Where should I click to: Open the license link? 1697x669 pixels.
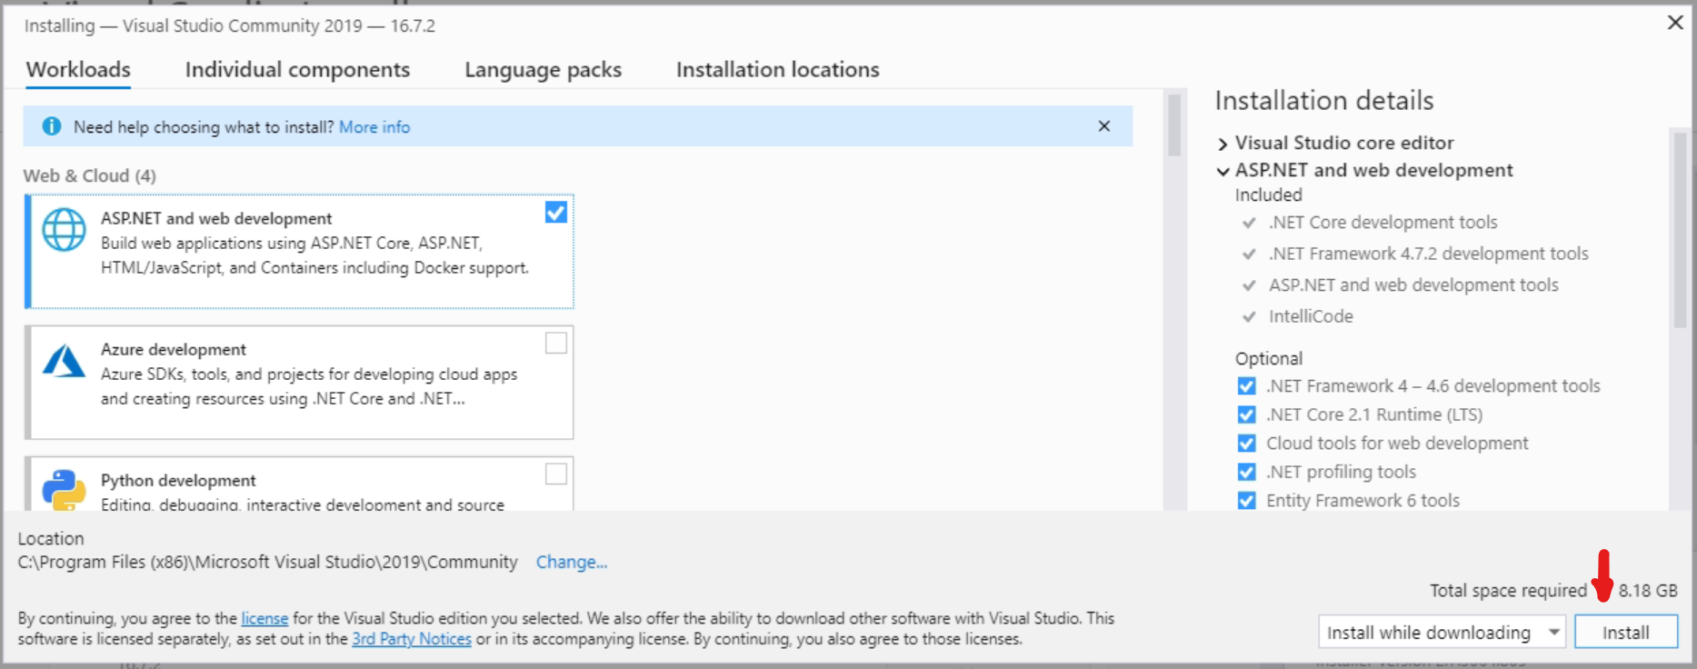point(265,618)
